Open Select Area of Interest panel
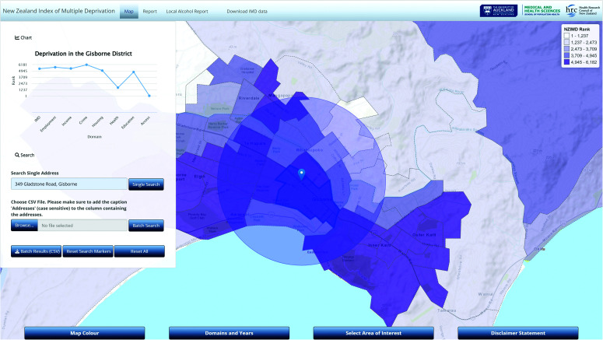 tap(373, 333)
